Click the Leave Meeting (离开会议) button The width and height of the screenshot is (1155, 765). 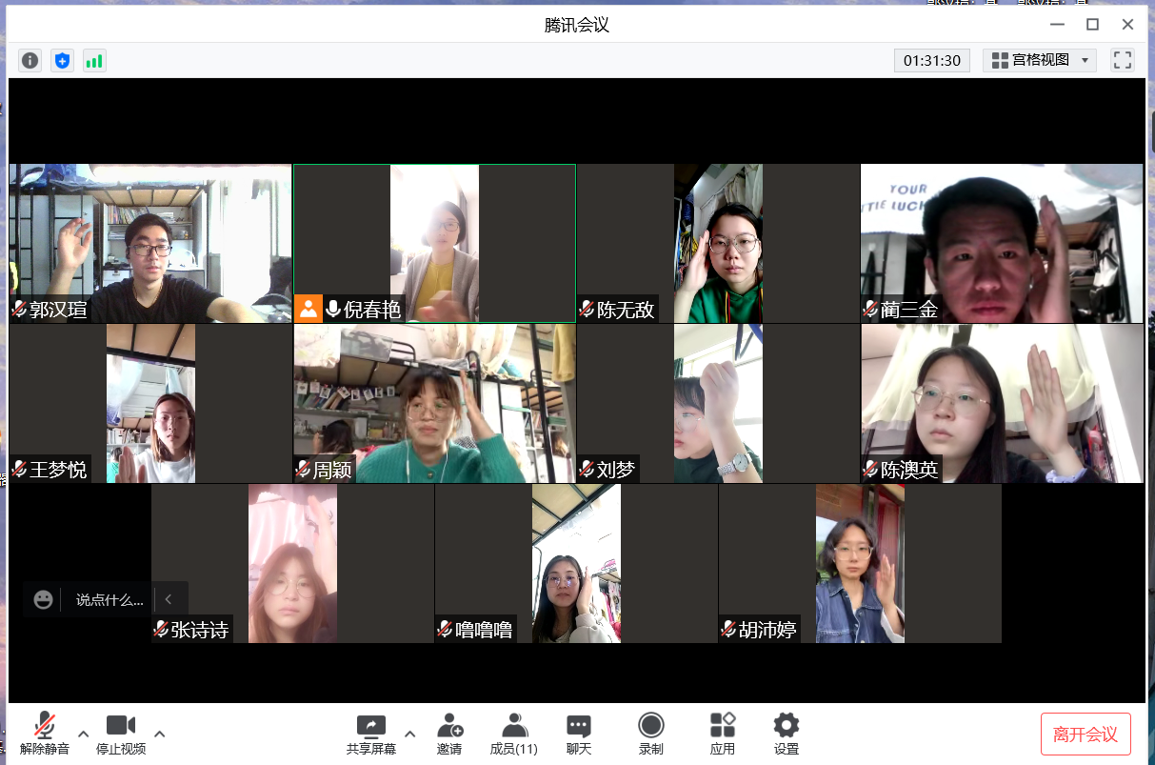coord(1085,735)
